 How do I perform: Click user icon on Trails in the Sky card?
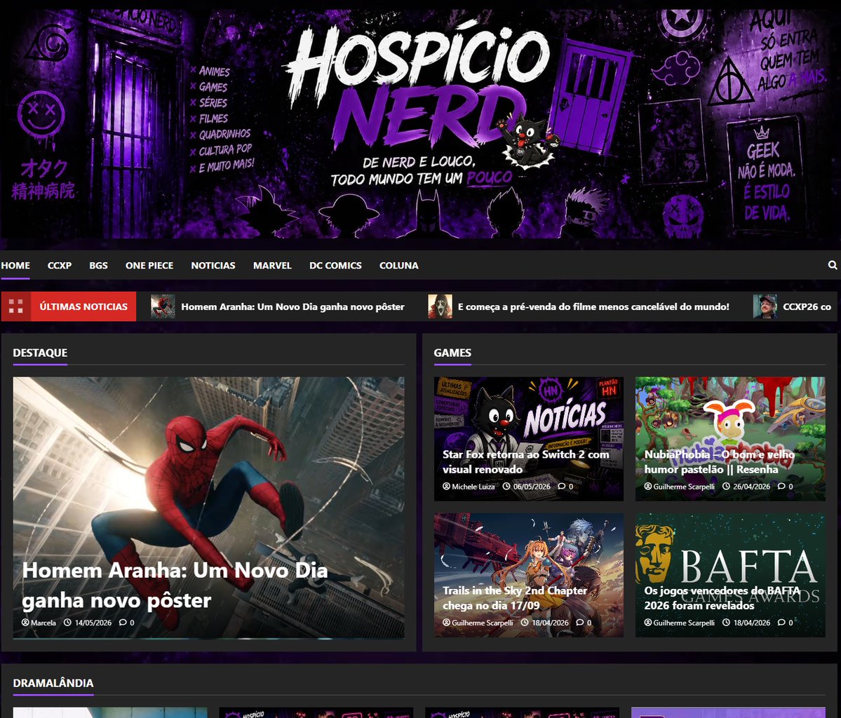point(446,623)
